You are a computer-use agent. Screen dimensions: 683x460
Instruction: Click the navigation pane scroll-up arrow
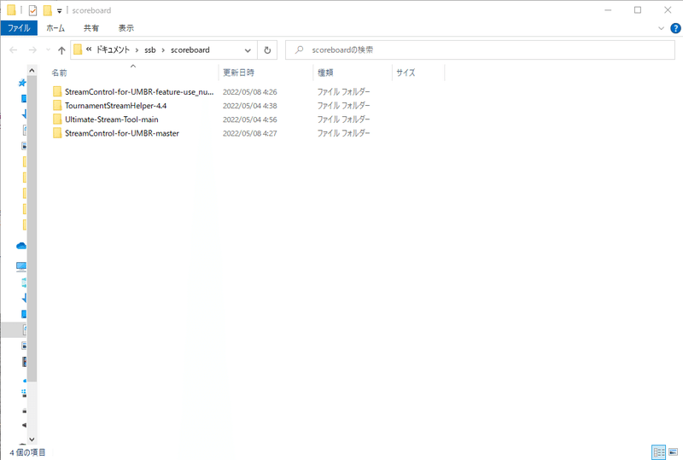point(32,70)
